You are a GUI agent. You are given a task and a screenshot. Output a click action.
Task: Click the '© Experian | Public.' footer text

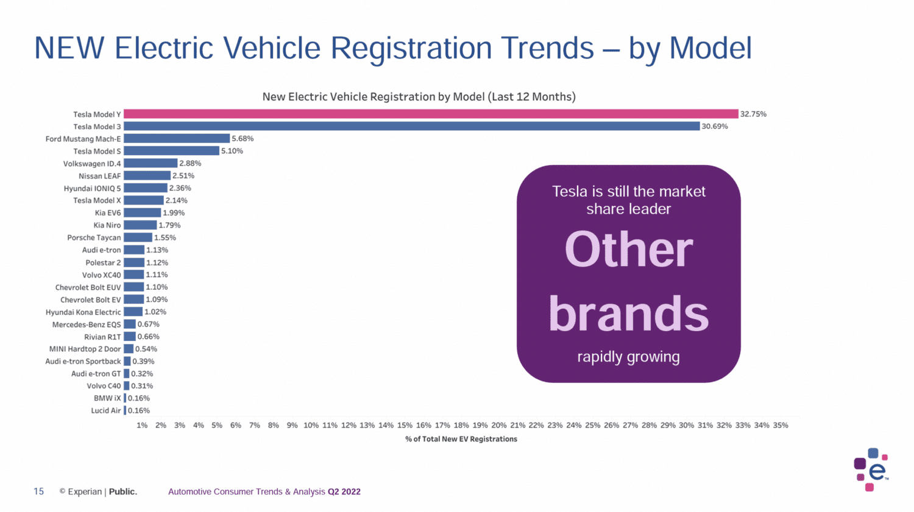point(98,491)
